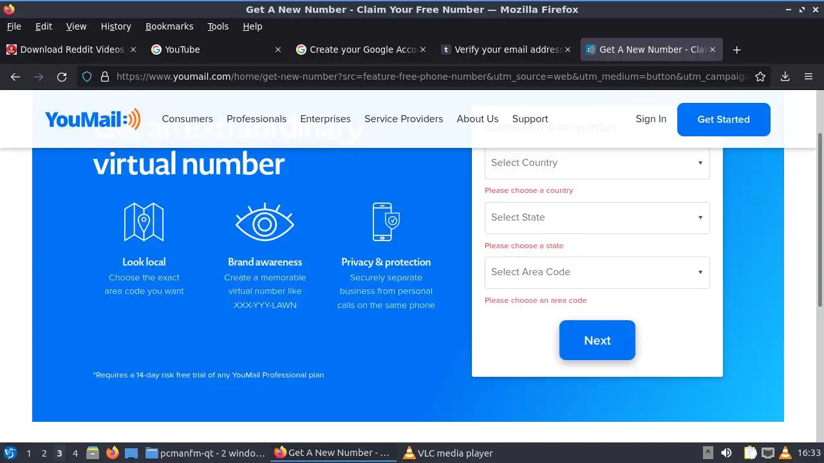Click the volume speaker tray icon
This screenshot has width=824, height=463.
coord(726,453)
